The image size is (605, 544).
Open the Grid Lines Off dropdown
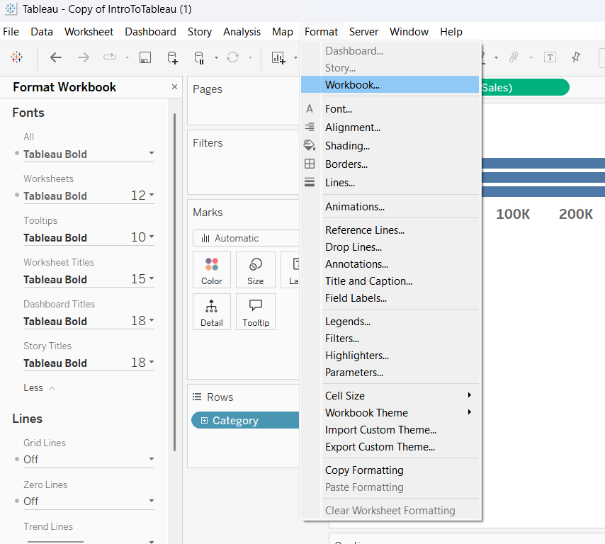pos(89,460)
